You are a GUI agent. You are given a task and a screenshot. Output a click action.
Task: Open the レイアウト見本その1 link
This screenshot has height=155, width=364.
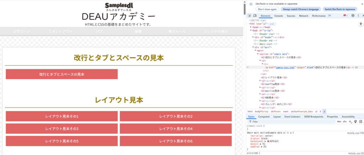tap(62, 116)
